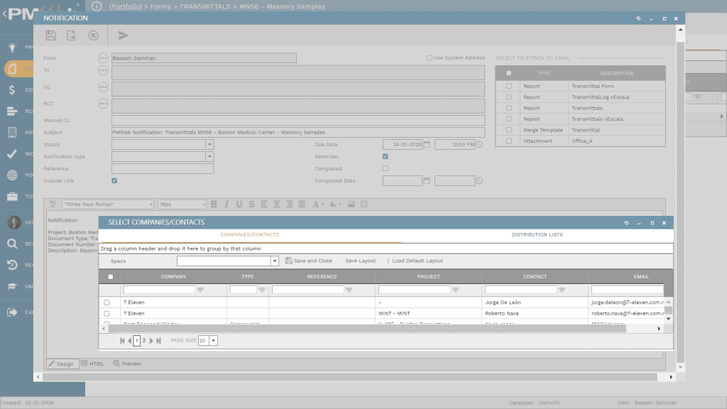Expand the Notification type dropdown
727x409 pixels.
(209, 157)
